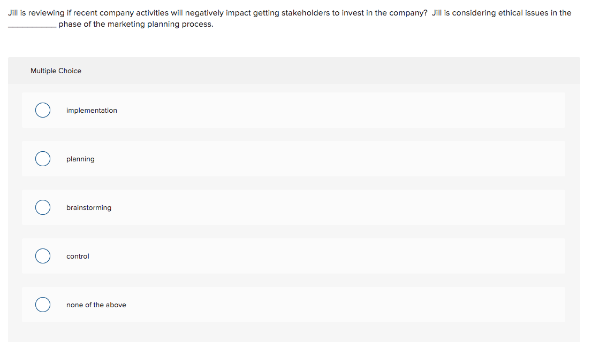This screenshot has width=592, height=342.
Task: Click the none of the above answer row
Action: click(294, 305)
